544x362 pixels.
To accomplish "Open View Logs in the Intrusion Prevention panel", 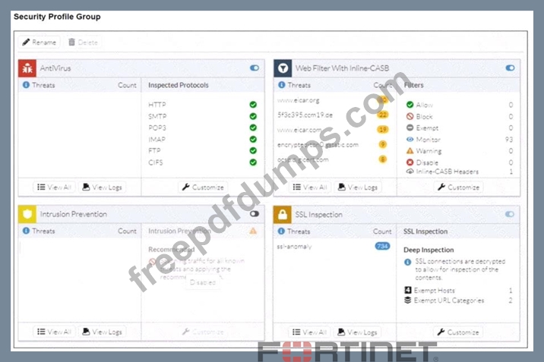I will pos(102,332).
